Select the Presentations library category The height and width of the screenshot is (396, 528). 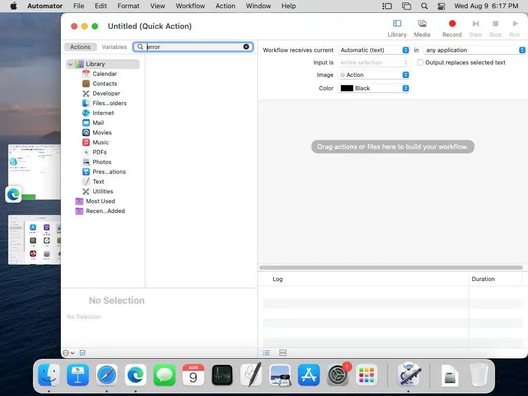point(109,171)
